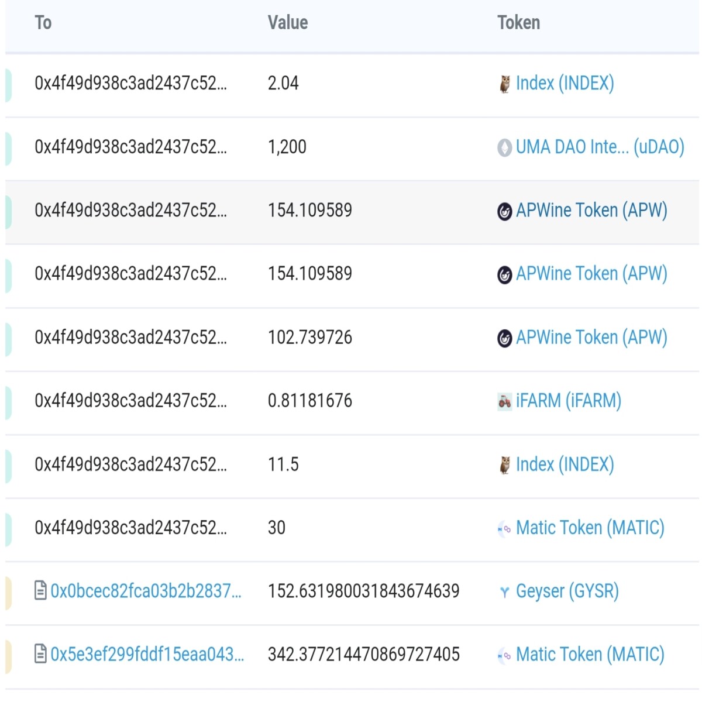Screen dimensions: 702x702
Task: Open the contract address 0x0bcec82fca03b2b2837 link
Action: [x=146, y=591]
